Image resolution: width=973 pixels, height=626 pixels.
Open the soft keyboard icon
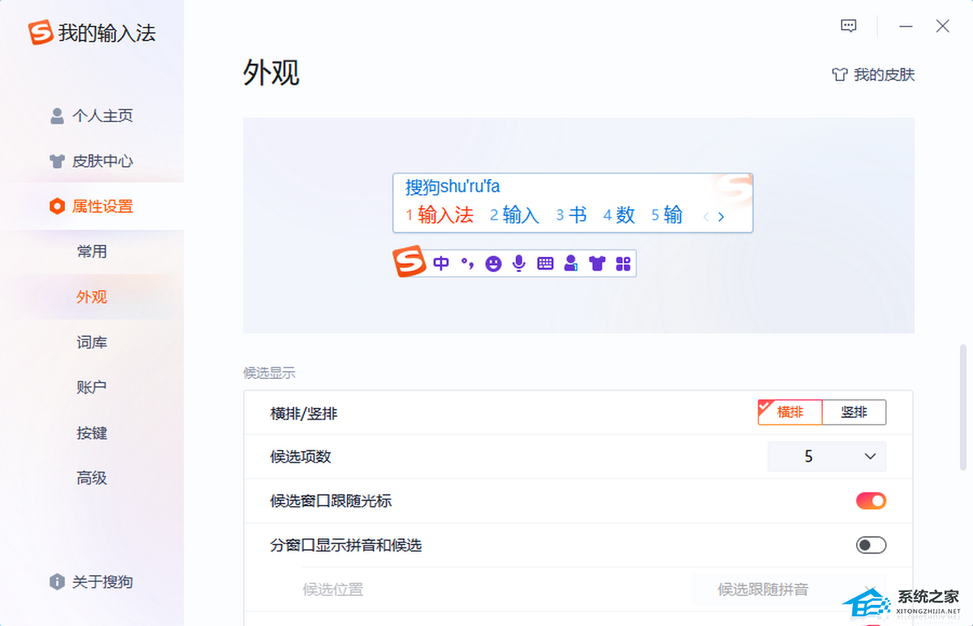[x=545, y=263]
